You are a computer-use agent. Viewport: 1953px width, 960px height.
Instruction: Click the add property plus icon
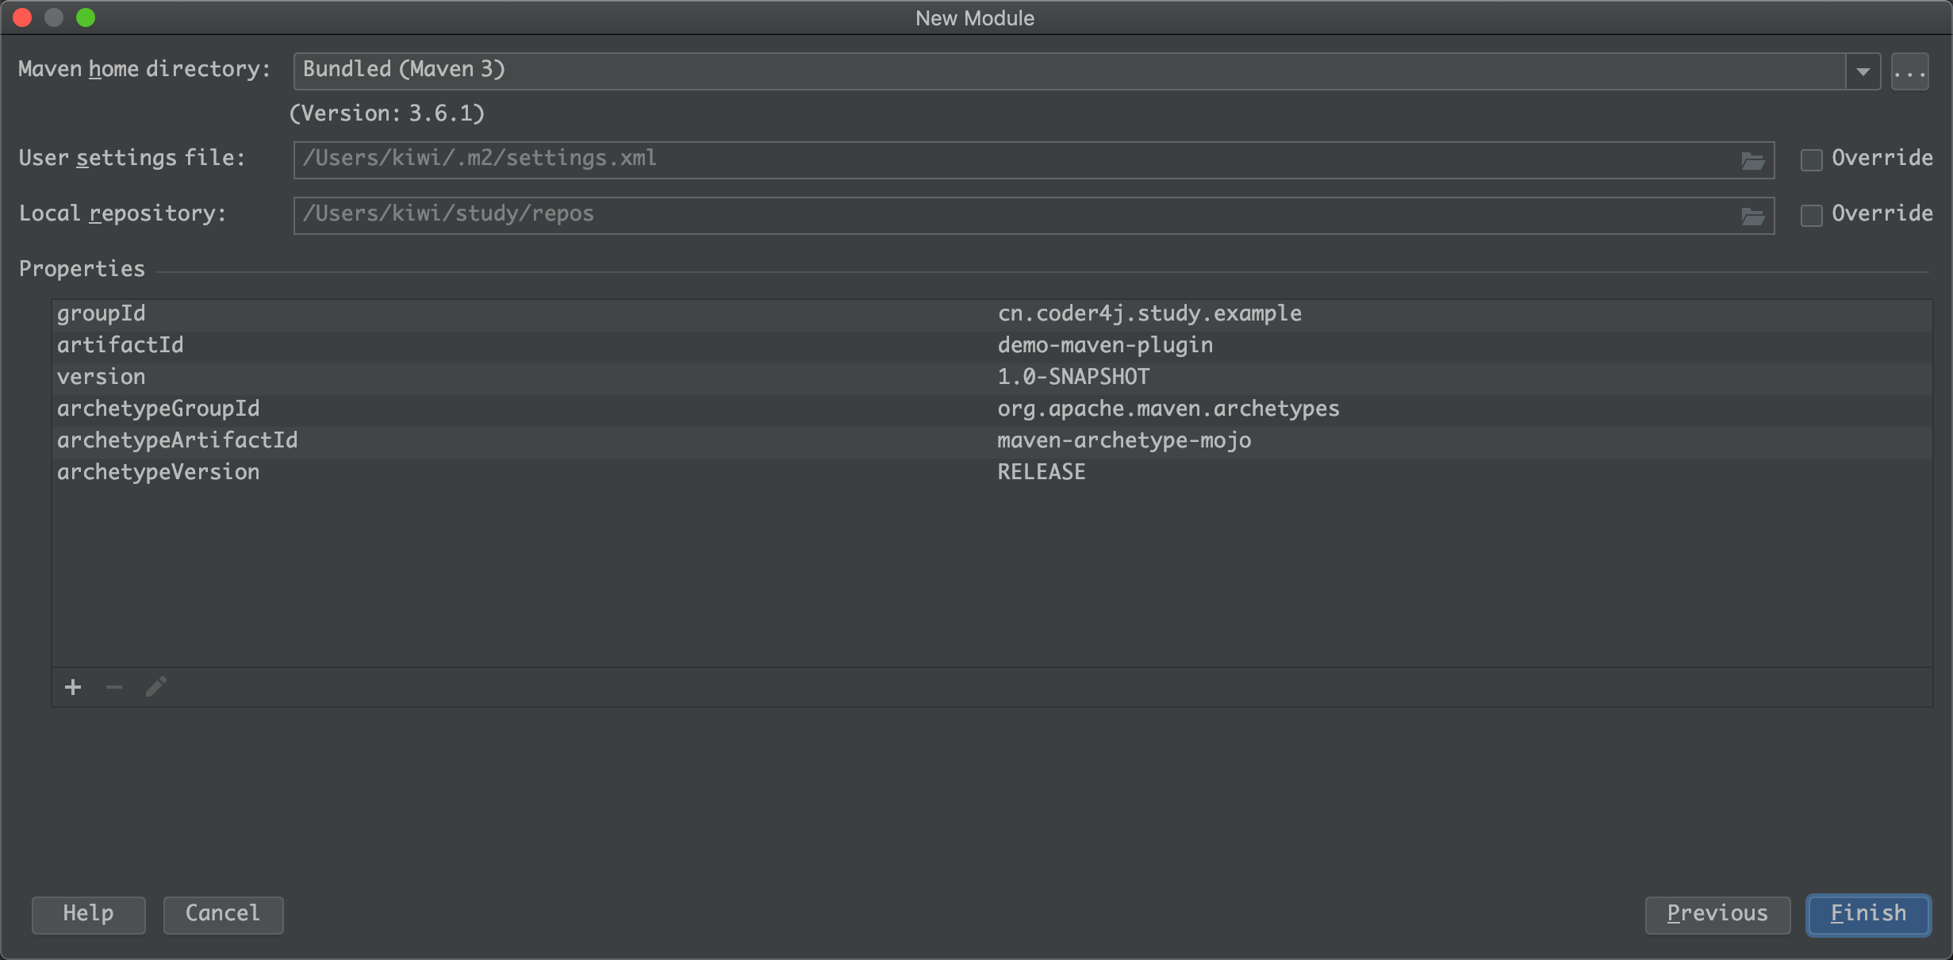tap(73, 687)
